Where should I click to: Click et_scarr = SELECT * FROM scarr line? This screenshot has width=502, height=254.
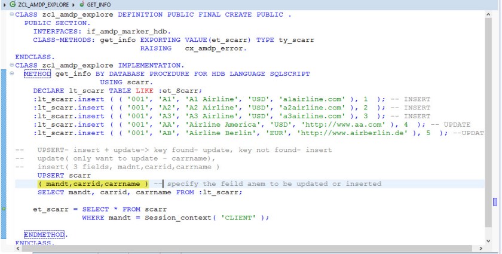click(100, 209)
